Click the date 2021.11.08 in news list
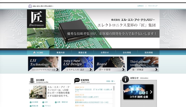The image size is (186, 107). point(79,105)
